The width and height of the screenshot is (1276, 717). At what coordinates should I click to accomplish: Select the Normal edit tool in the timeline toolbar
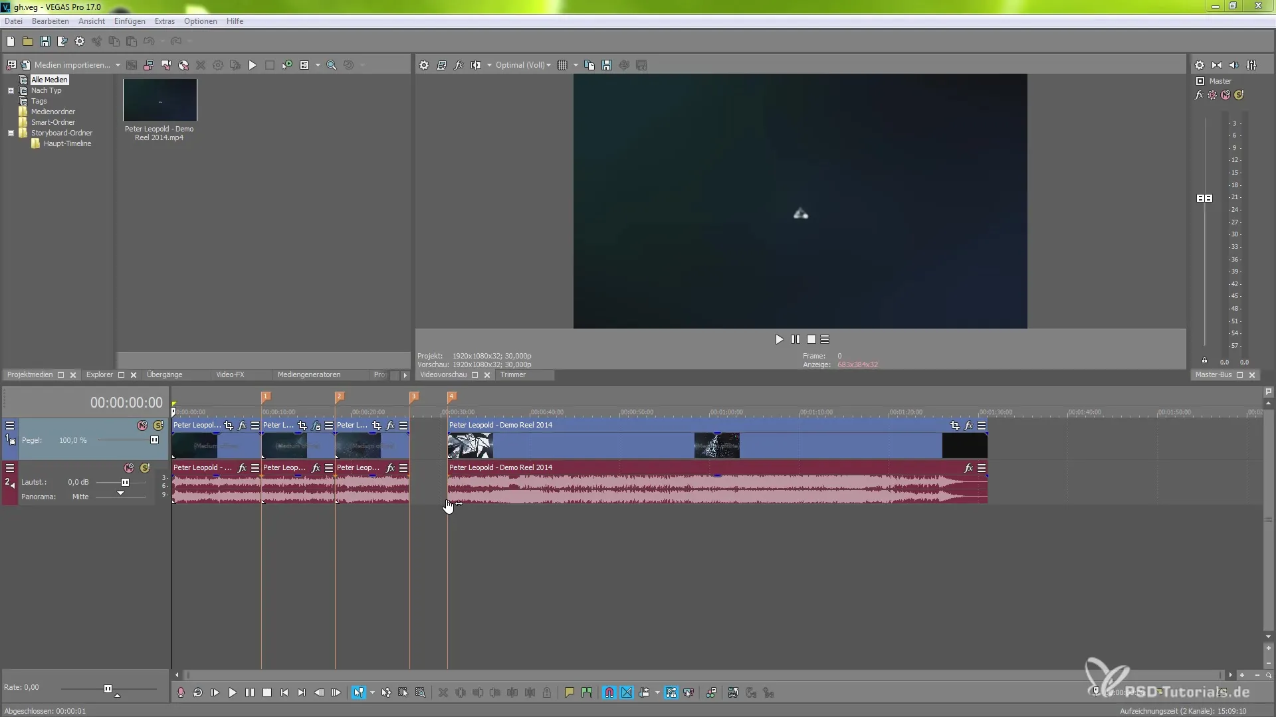click(359, 692)
